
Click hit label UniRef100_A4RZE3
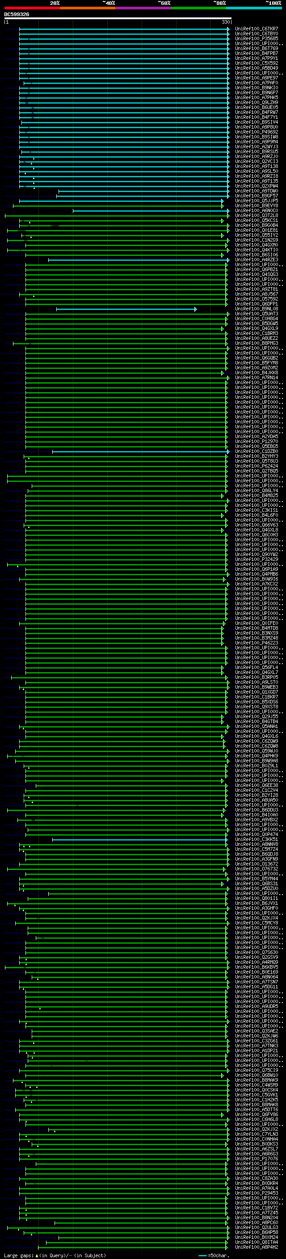point(257,259)
